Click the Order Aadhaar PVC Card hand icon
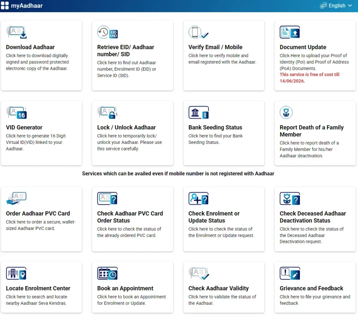The width and height of the screenshot is (358, 316). click(16, 198)
